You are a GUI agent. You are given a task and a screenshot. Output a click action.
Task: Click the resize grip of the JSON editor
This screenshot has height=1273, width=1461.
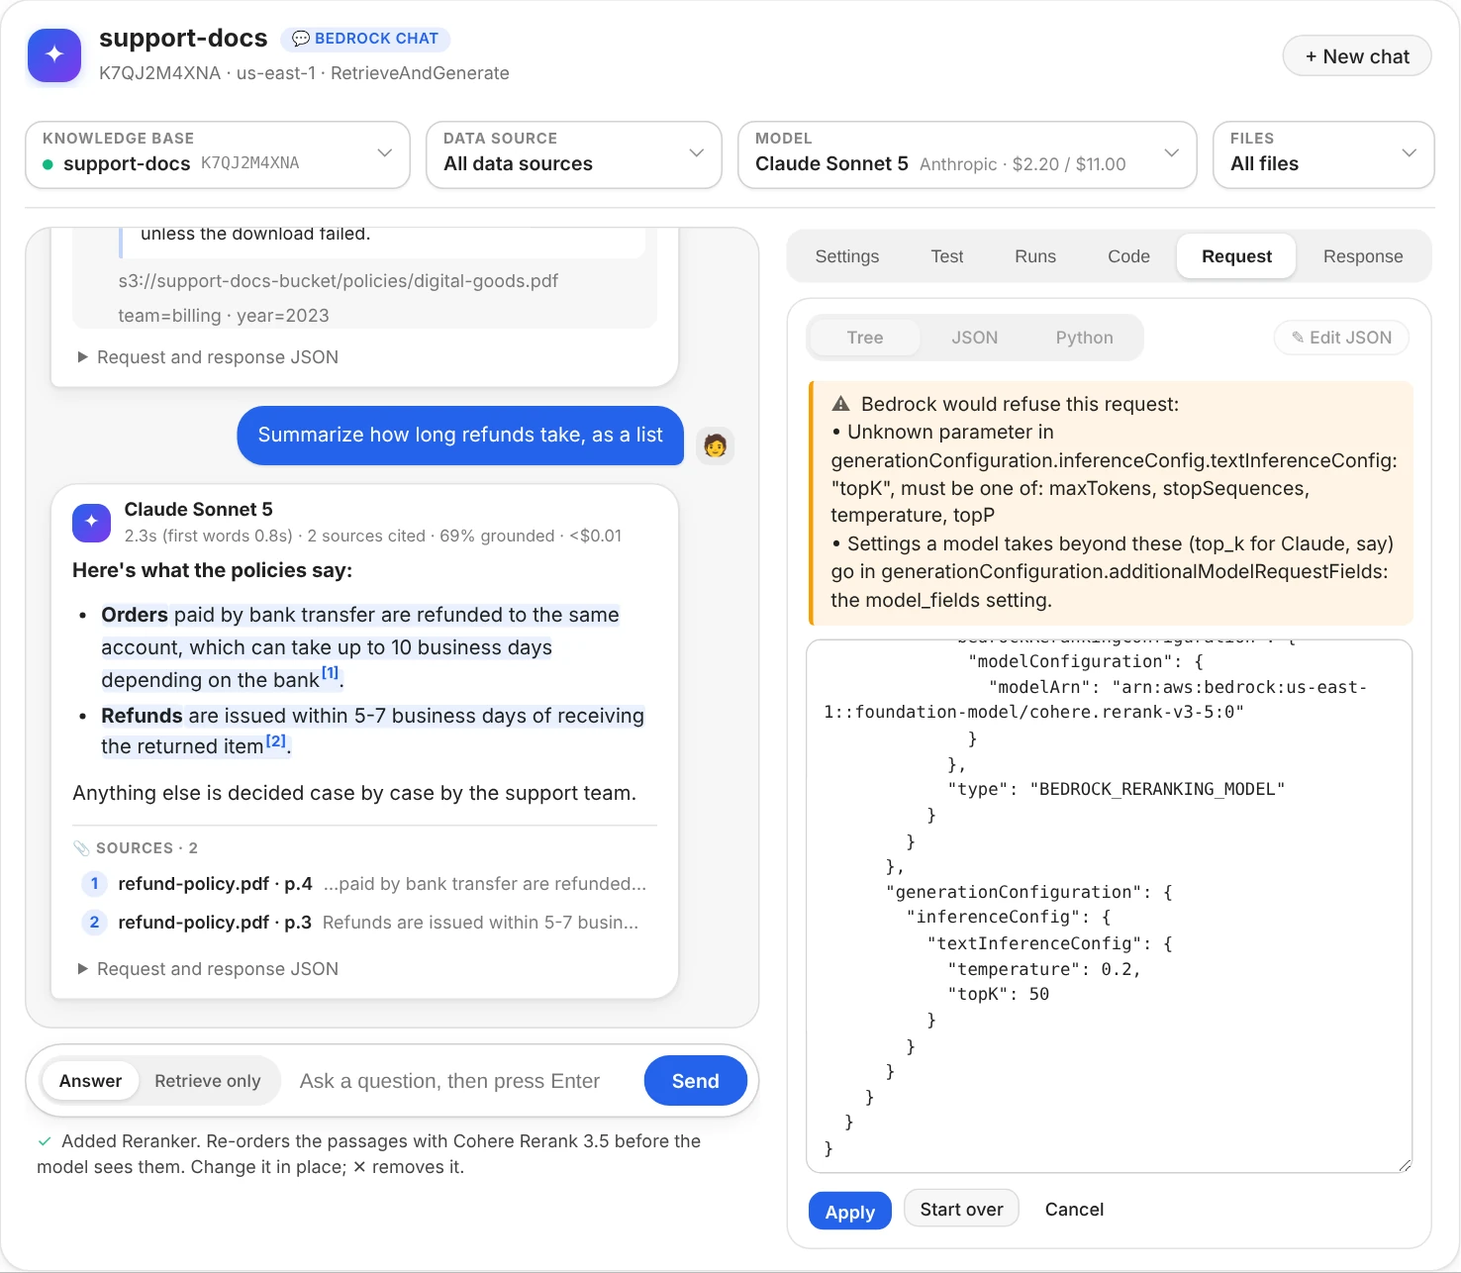coord(1405,1165)
